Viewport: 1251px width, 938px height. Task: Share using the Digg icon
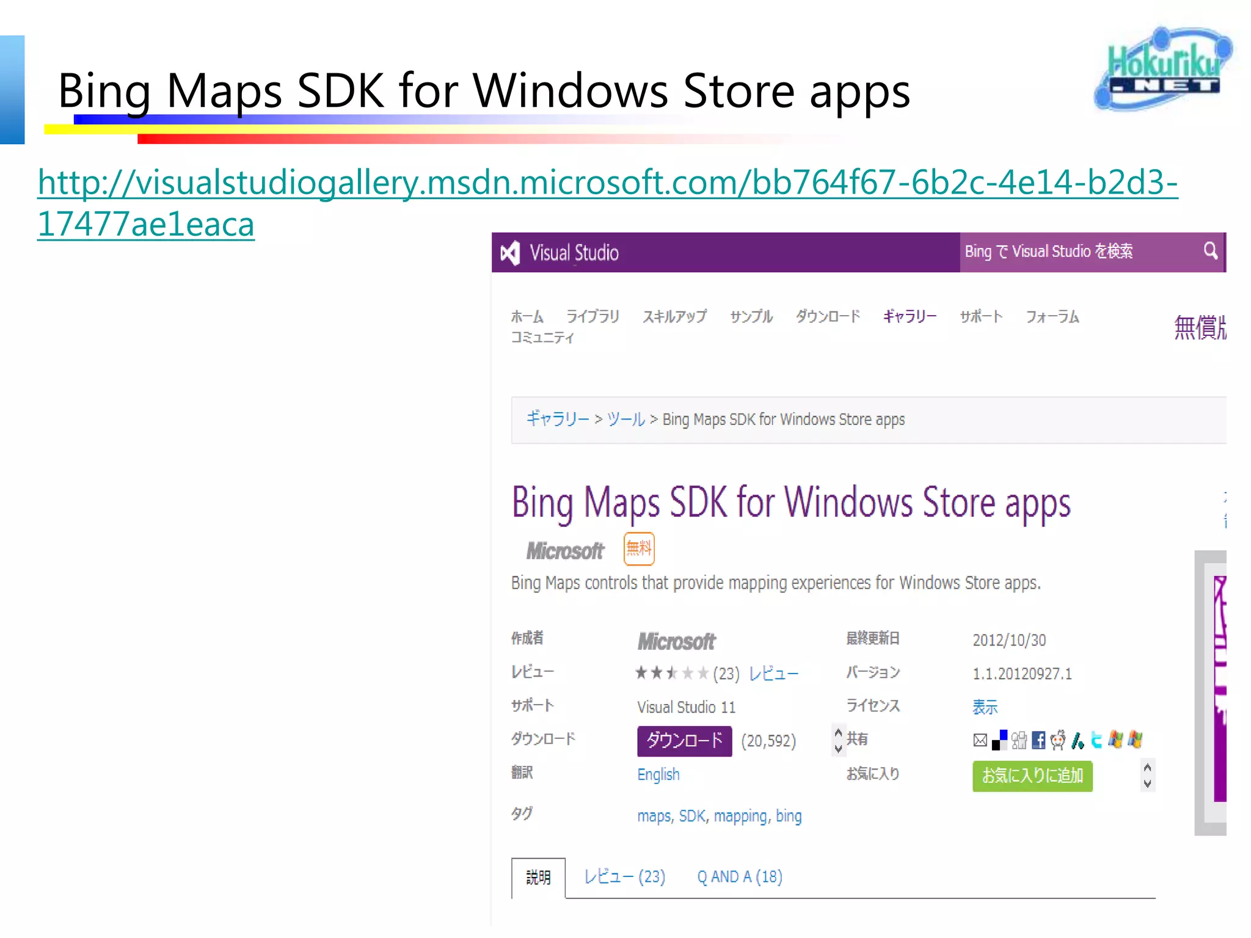[x=1019, y=740]
